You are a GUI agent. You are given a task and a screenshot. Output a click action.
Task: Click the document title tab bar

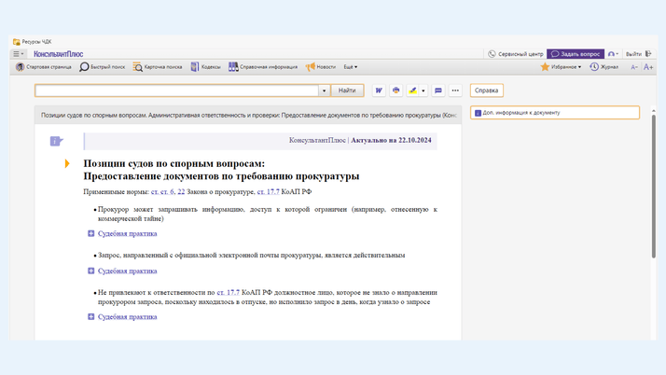pos(248,115)
